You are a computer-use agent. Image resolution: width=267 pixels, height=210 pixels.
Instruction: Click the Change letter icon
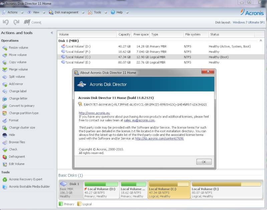pyautogui.click(x=5, y=98)
